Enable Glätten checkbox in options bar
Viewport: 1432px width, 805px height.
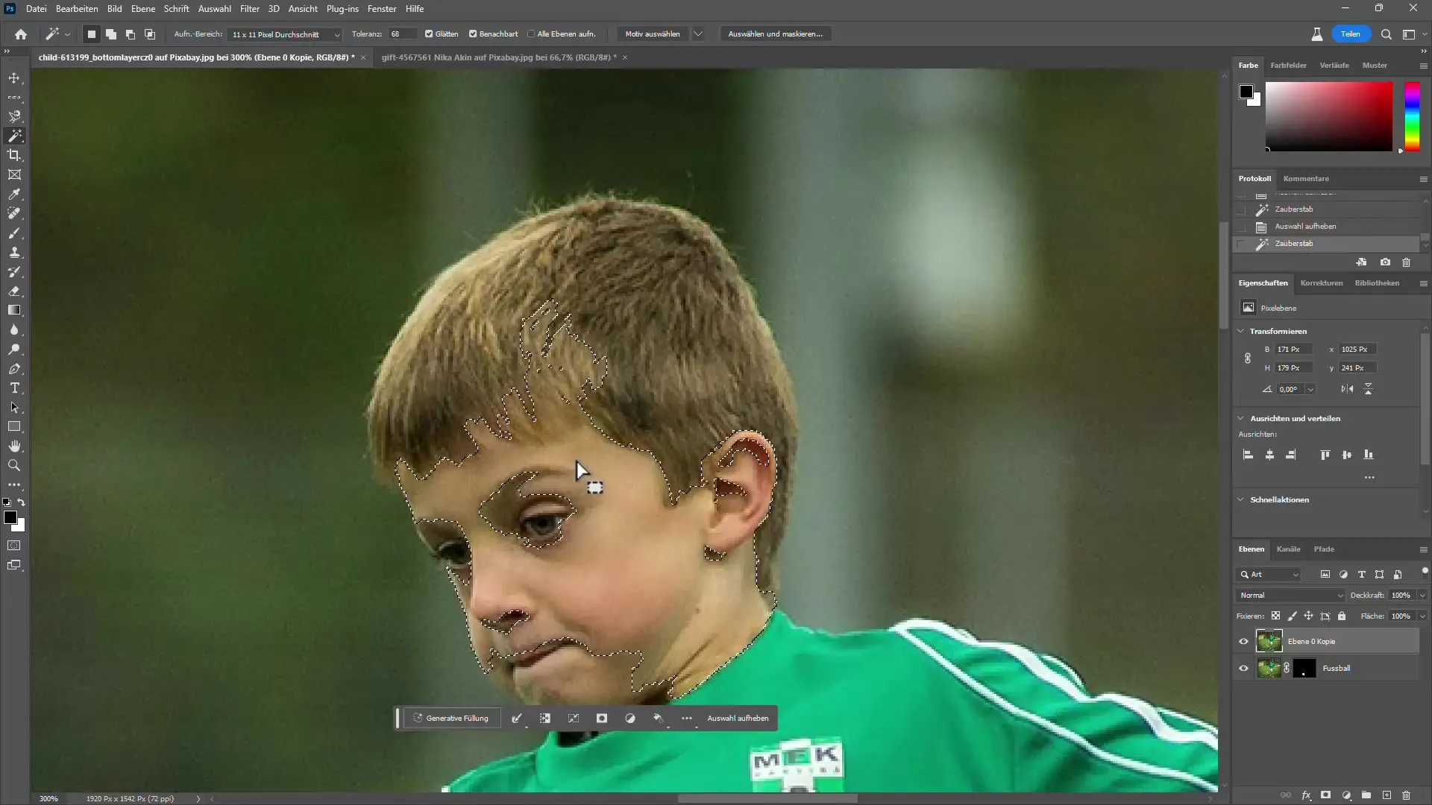tap(430, 34)
